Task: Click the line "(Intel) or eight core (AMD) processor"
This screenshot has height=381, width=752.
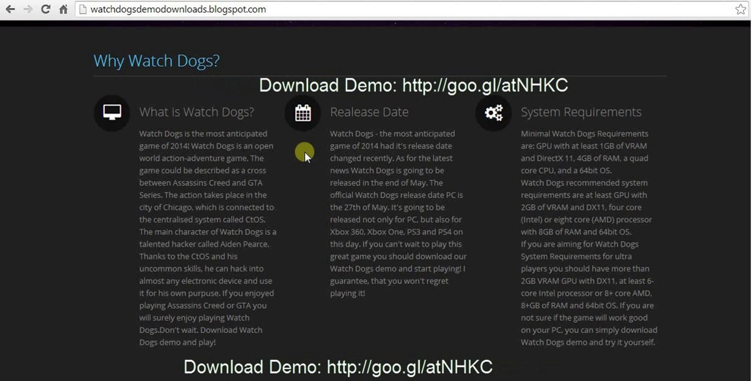Action: pos(586,219)
